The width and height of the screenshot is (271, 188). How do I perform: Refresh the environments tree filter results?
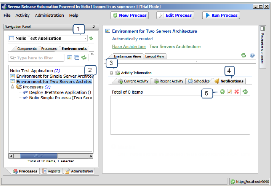pos(84,58)
